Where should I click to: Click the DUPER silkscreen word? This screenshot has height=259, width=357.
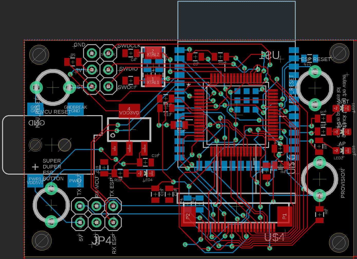[x=52, y=167]
